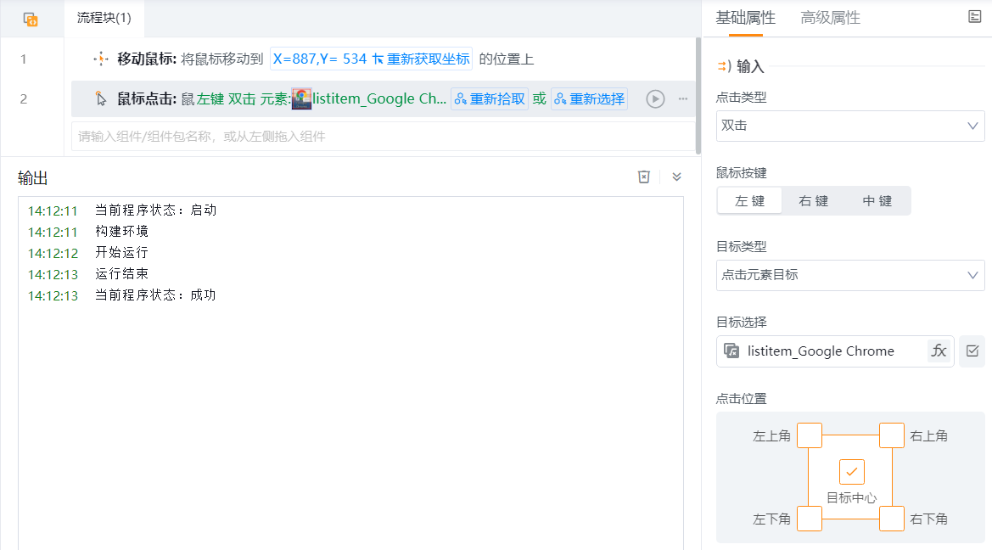Click the fx expression icon in target selection

pyautogui.click(x=939, y=351)
